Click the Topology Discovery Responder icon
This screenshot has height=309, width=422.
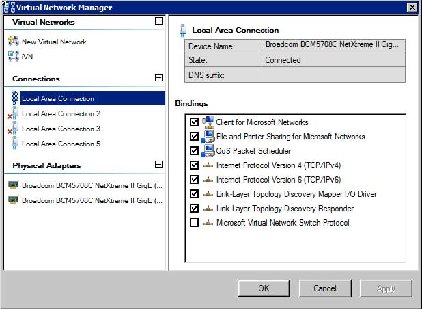coord(208,209)
